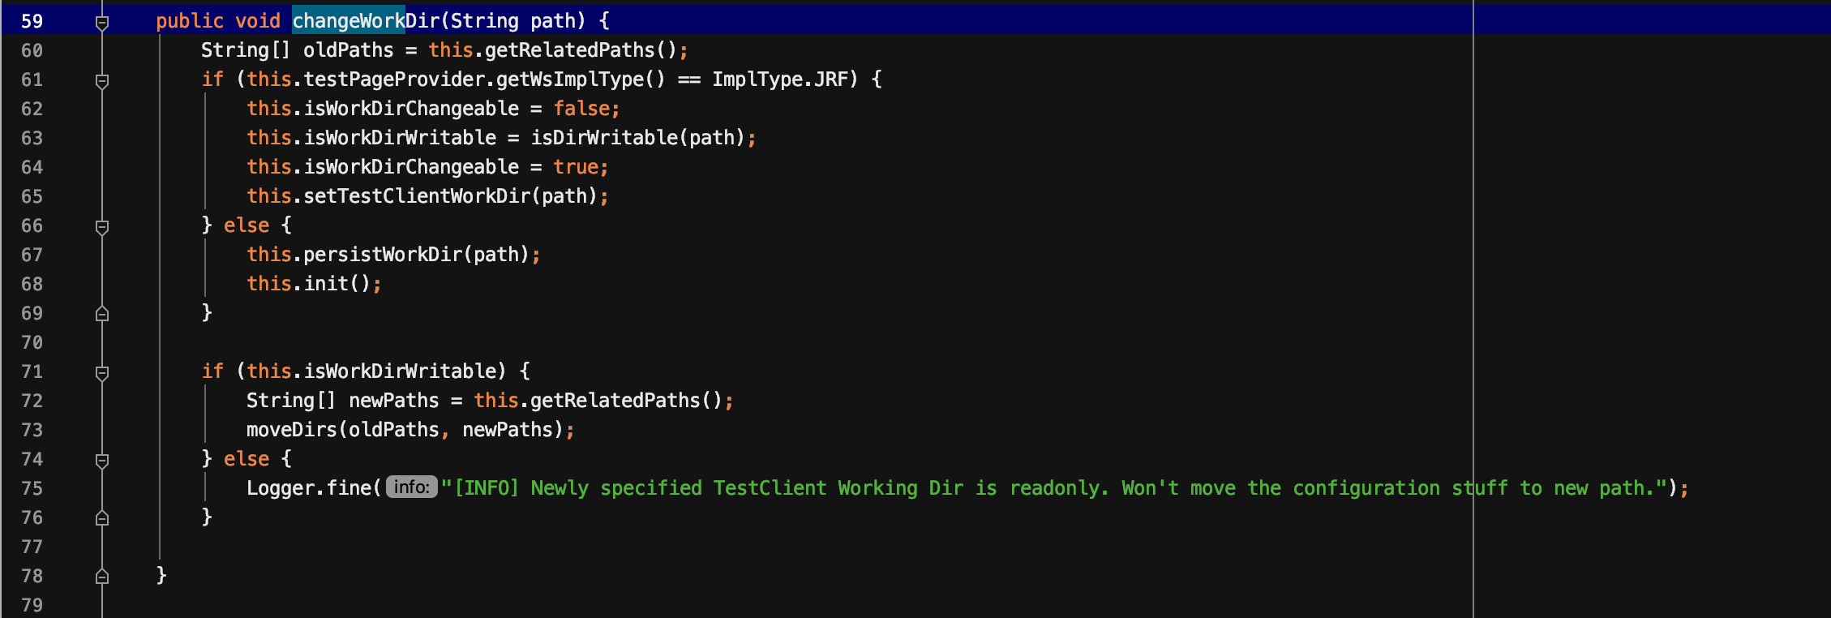
Task: Fold the ImplType.JRF if block at line 61
Action: pyautogui.click(x=102, y=81)
